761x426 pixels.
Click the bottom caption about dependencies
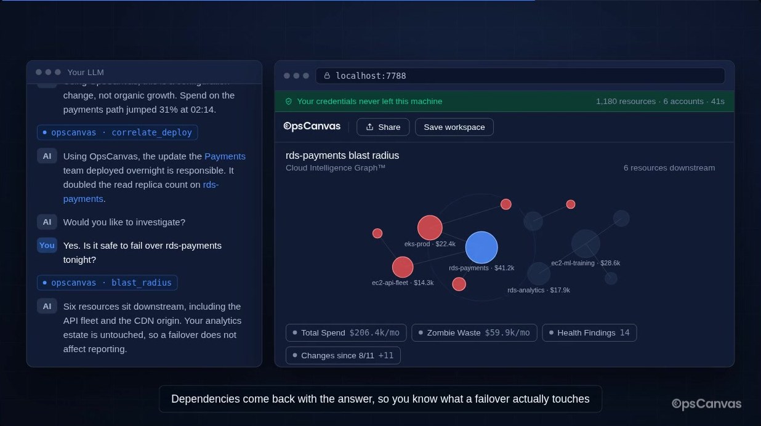click(380, 399)
